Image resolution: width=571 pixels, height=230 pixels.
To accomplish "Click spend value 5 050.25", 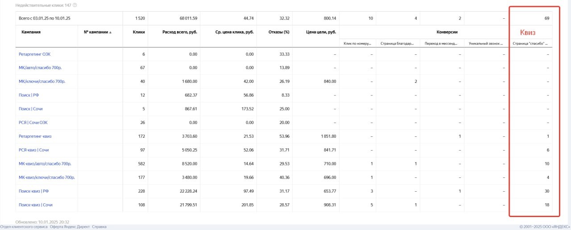I will click(x=189, y=150).
